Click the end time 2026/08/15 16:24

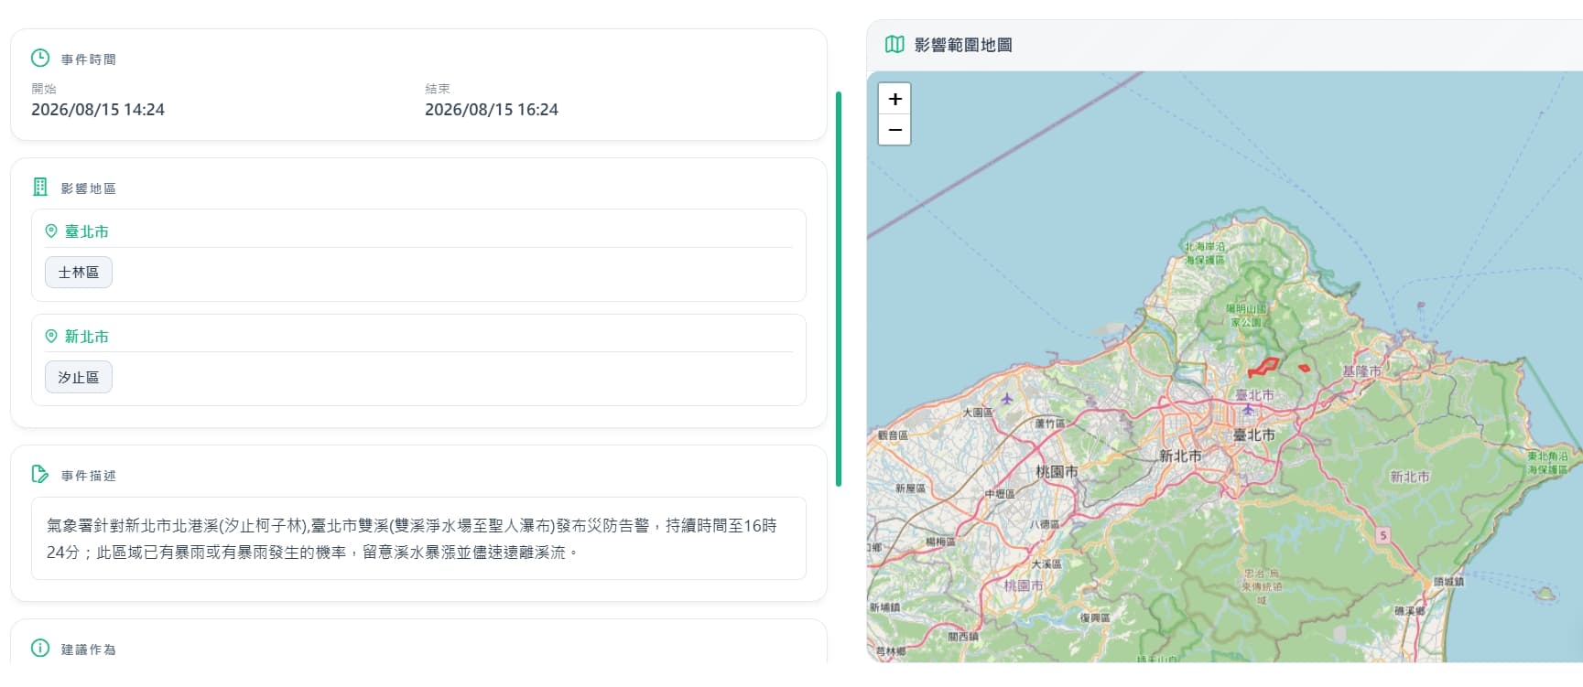(x=492, y=110)
